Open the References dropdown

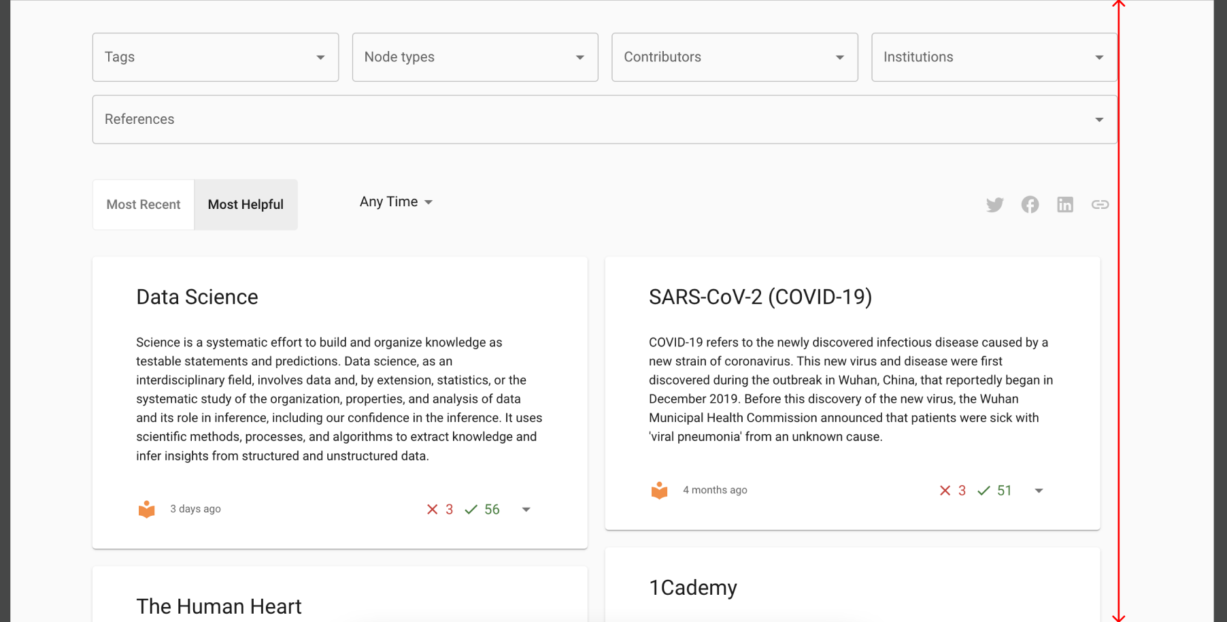click(605, 119)
